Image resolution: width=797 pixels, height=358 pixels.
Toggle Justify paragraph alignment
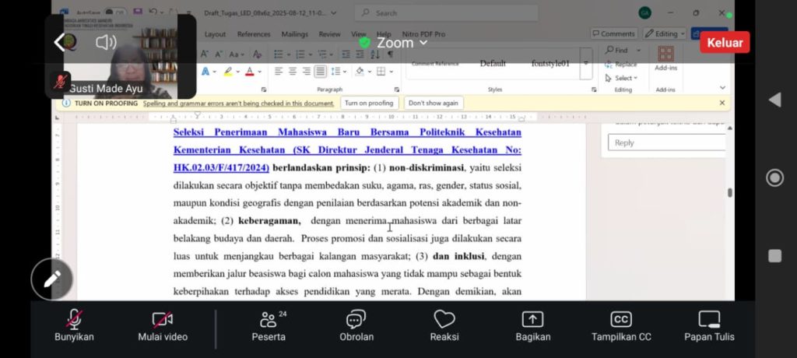coord(320,71)
